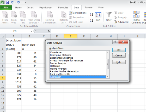146x112 pixels.
Task: Click Batch size header cell
Action: coord(29,45)
